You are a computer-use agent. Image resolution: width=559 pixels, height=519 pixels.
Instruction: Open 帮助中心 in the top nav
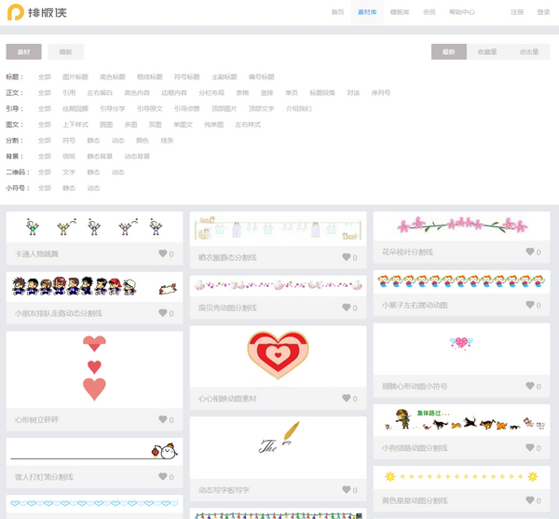tap(462, 12)
